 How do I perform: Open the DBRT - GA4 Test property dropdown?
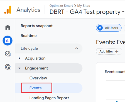[x=123, y=12]
